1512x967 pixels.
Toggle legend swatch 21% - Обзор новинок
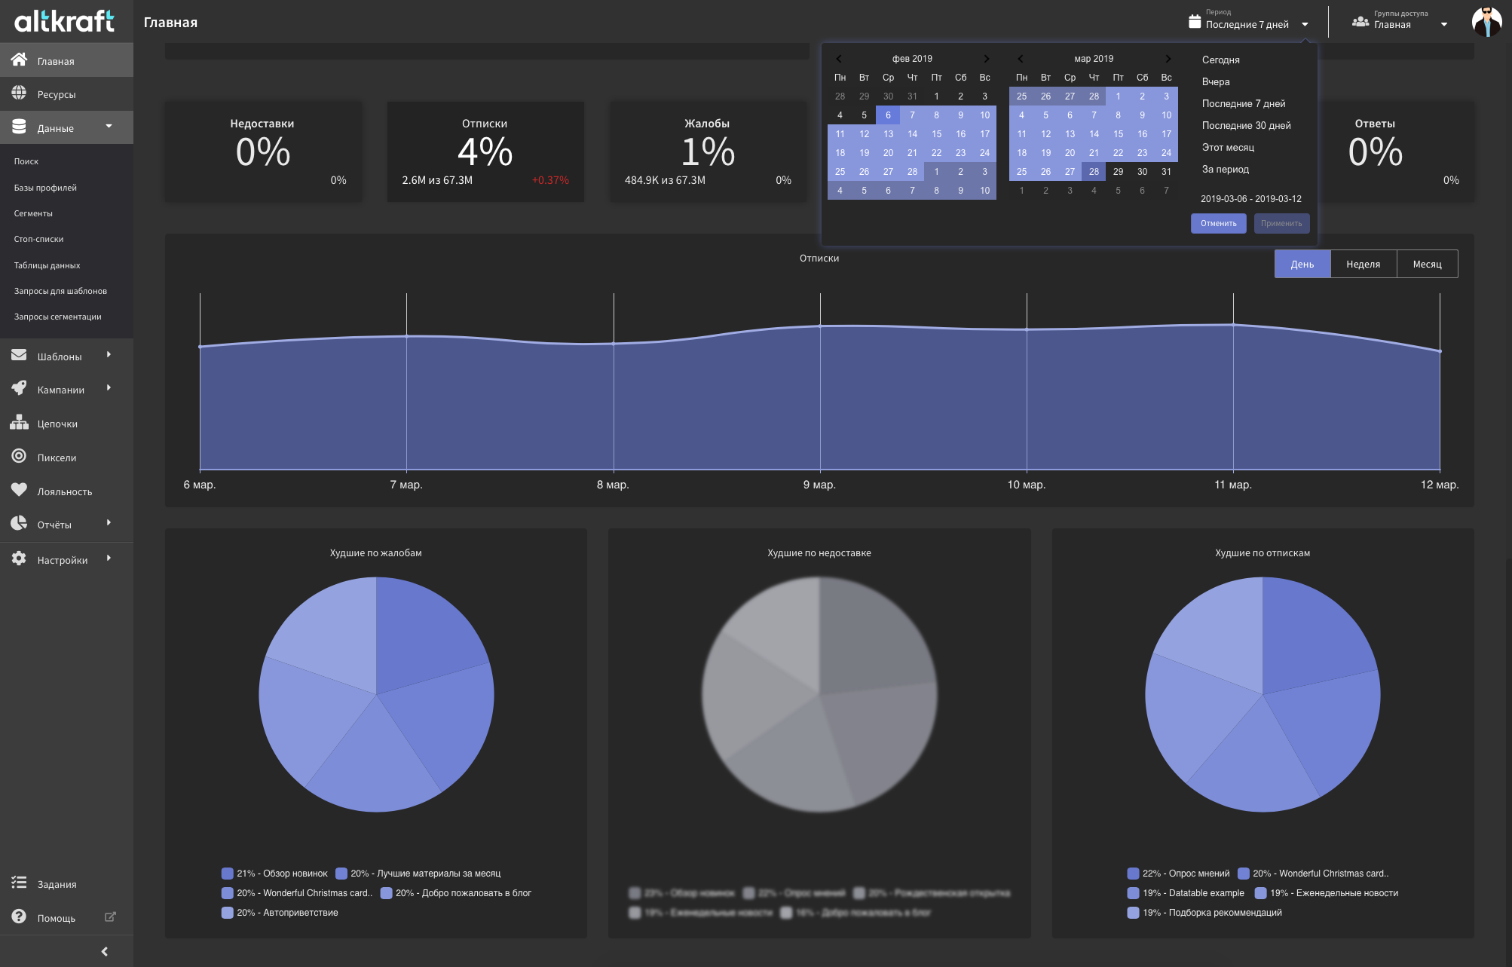tap(227, 874)
